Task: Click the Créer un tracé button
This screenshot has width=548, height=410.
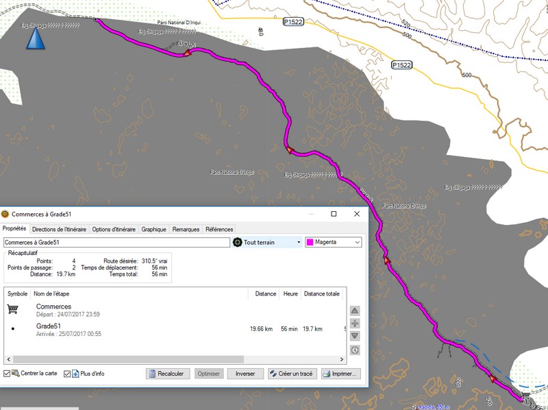Action: [291, 374]
